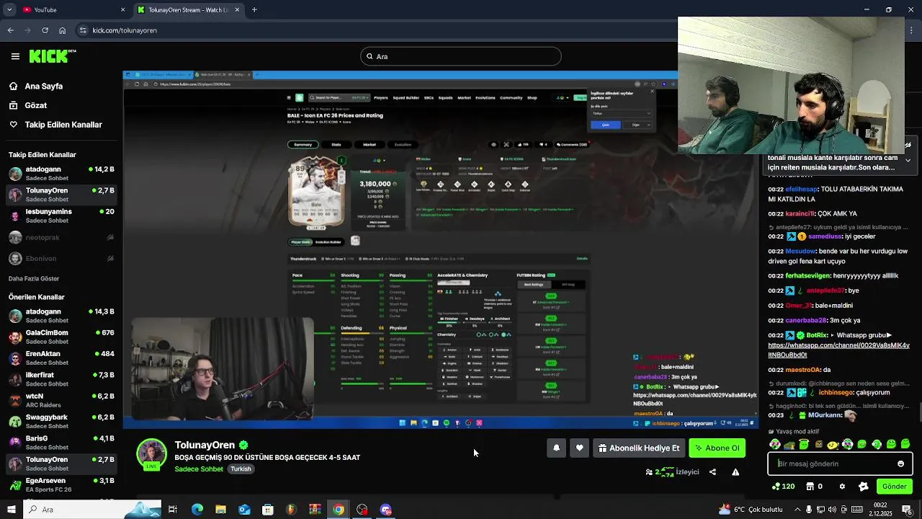922x519 pixels.
Task: Open neotoprak offline channel
Action: [x=61, y=237]
